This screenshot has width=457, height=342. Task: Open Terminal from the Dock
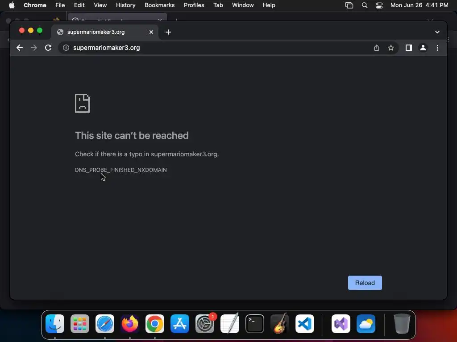[x=255, y=324]
